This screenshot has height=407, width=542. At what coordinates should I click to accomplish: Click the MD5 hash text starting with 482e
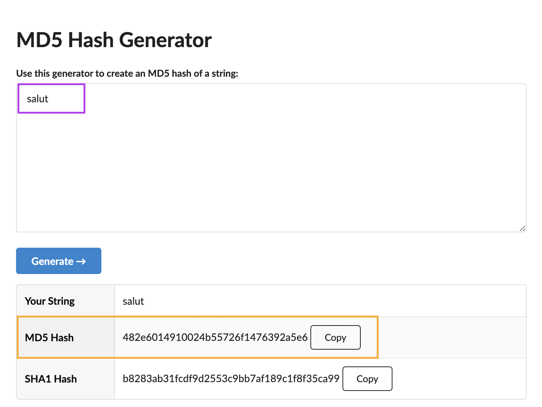click(215, 337)
